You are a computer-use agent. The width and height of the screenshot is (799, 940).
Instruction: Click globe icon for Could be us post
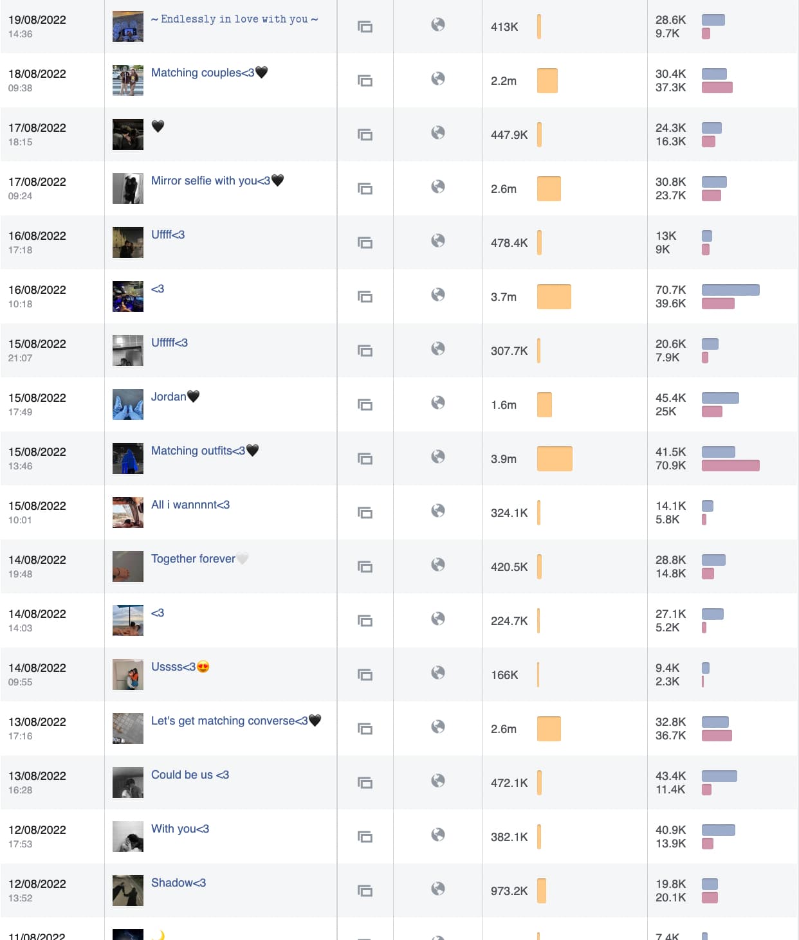tap(438, 781)
